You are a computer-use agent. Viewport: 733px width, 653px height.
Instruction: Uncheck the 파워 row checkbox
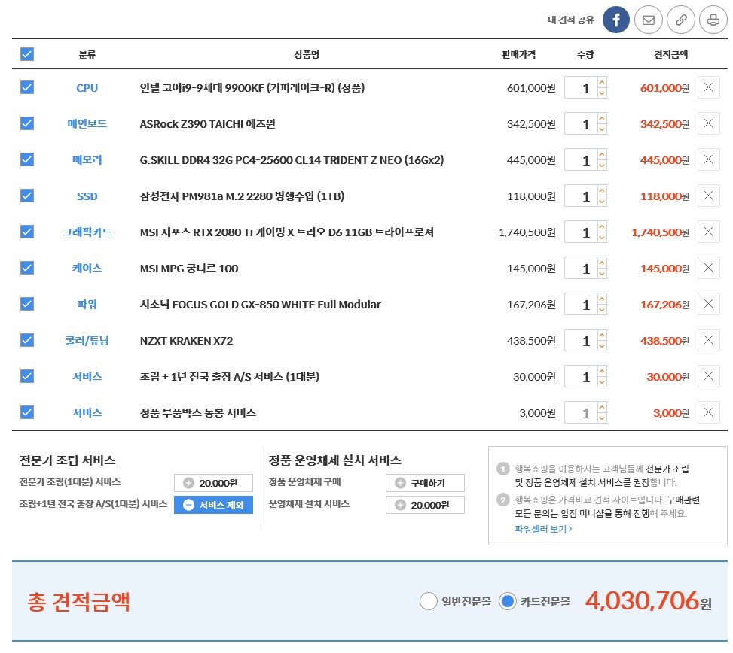(x=27, y=304)
